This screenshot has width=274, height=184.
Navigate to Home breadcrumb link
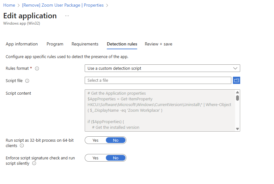9,5
